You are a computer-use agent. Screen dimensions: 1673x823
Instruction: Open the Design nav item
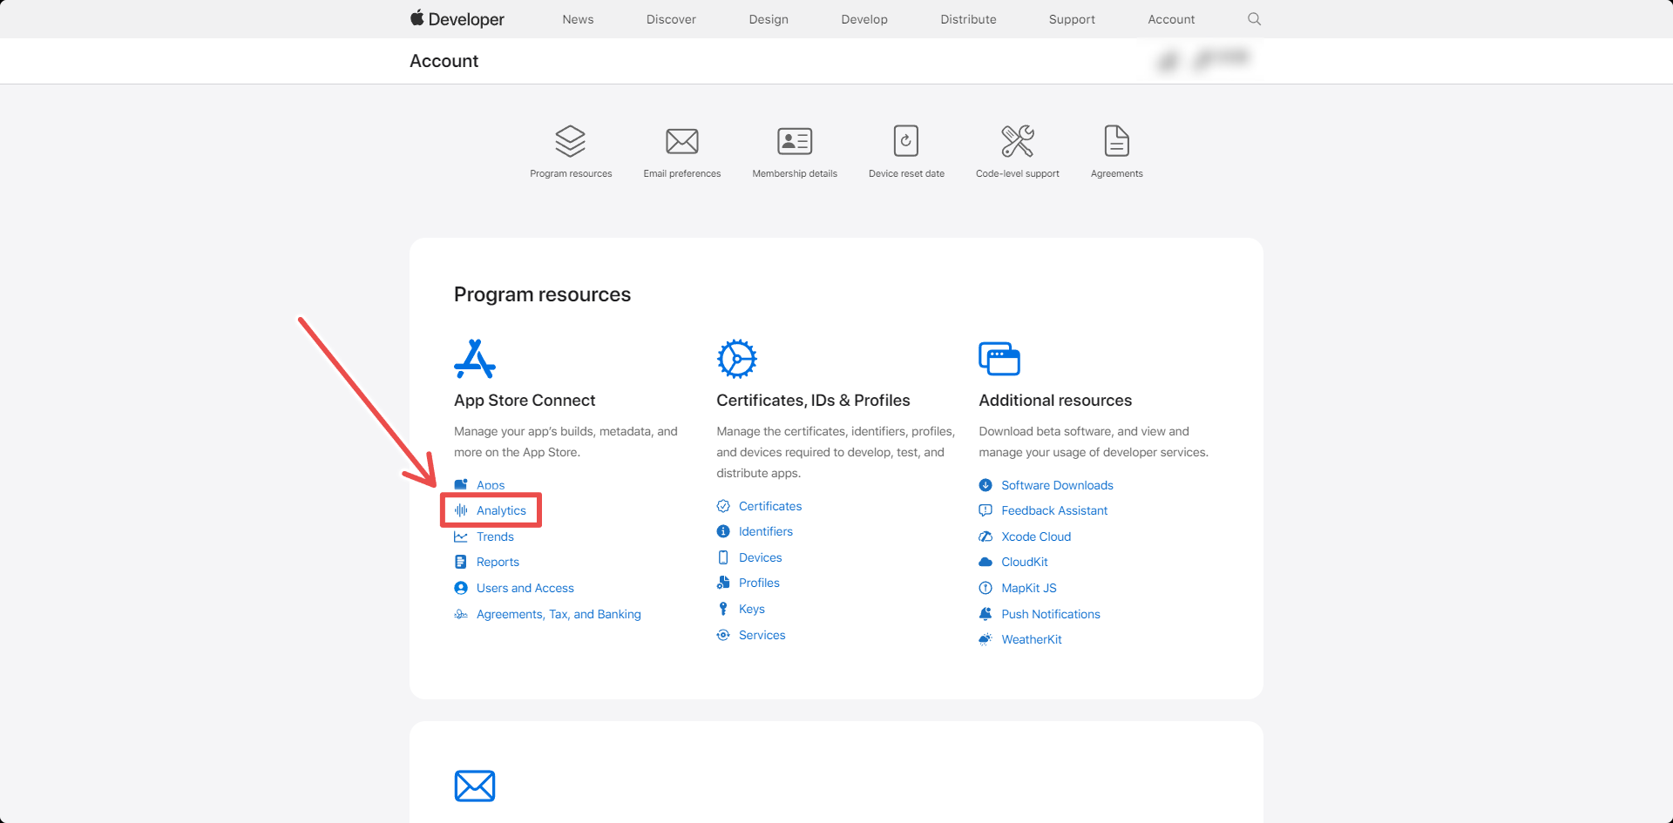click(769, 19)
